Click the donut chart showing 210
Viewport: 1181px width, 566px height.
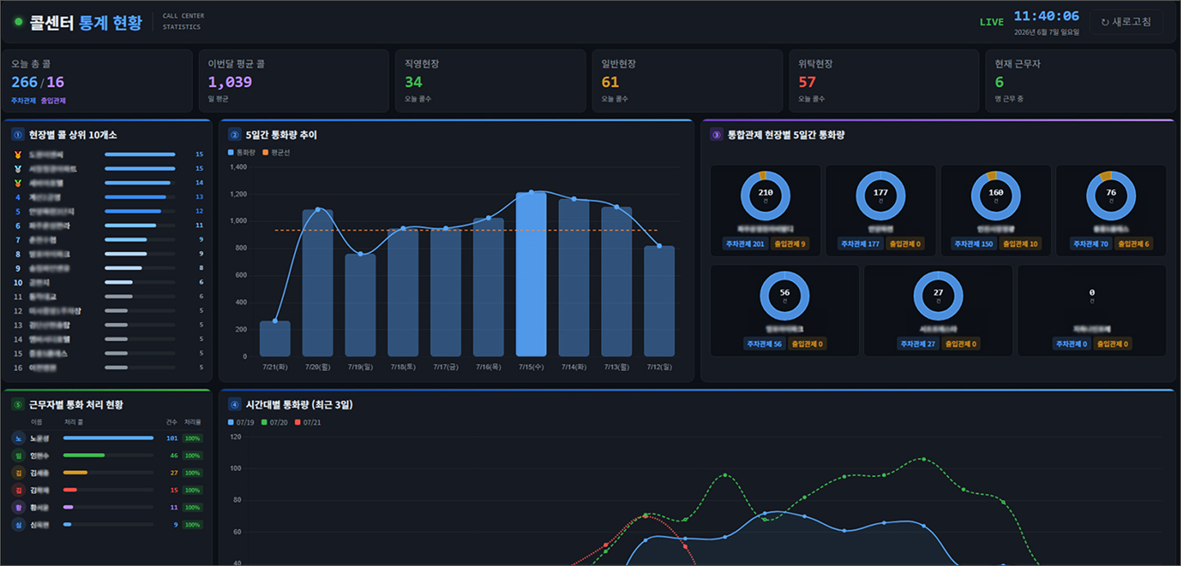tap(765, 196)
